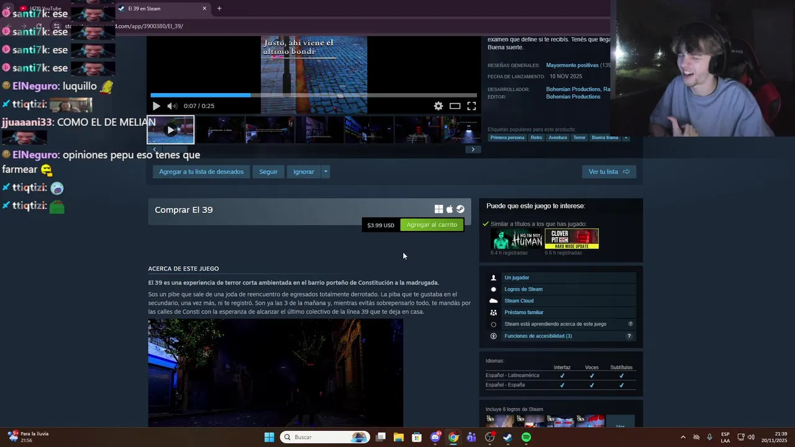Select the first trailer thumbnail
This screenshot has height=447, width=795.
pos(171,130)
